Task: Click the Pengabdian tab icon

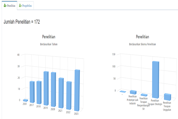Action: pyautogui.click(x=20, y=5)
